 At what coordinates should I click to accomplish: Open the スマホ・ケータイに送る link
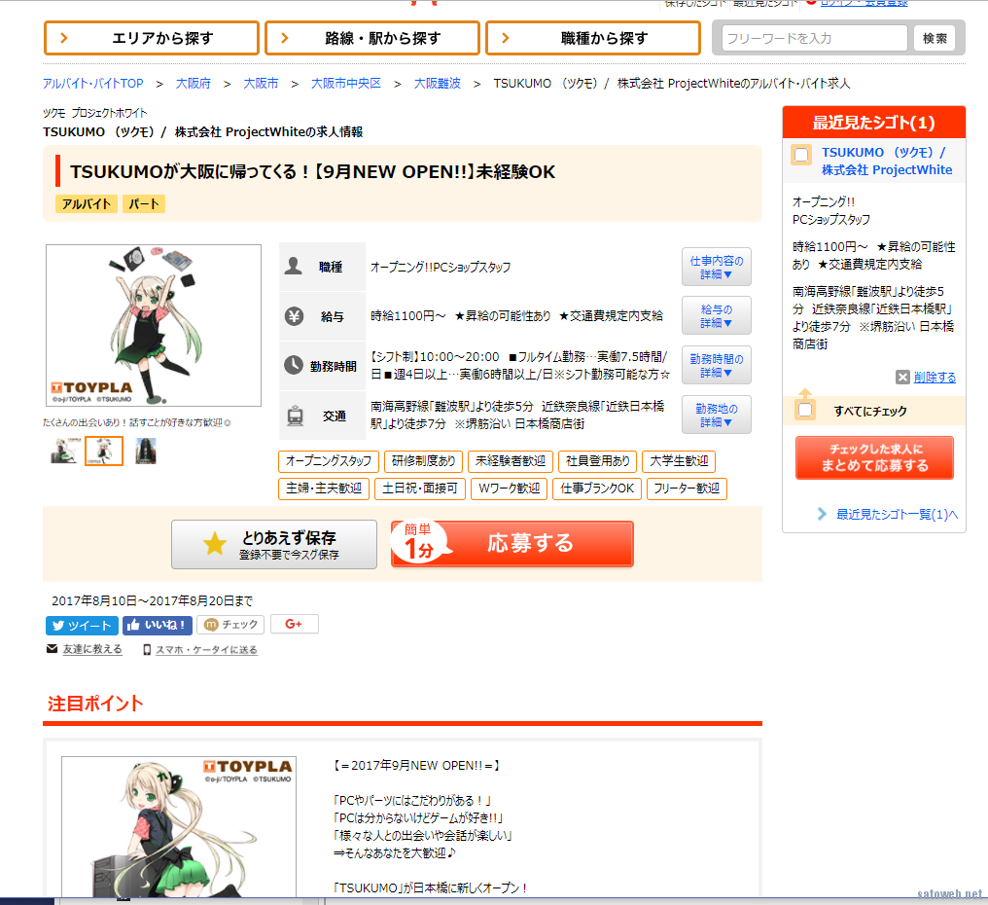pyautogui.click(x=207, y=650)
